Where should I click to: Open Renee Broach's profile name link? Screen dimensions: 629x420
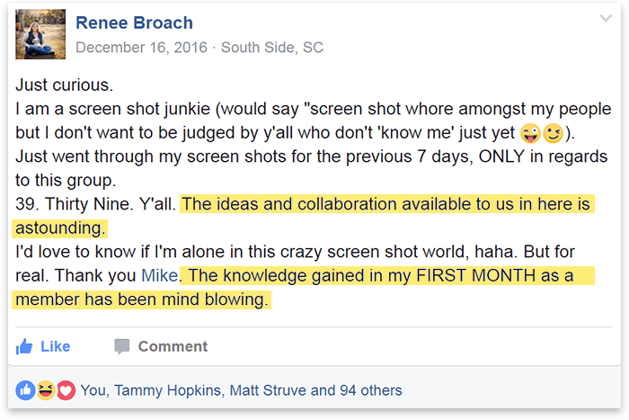tap(135, 22)
